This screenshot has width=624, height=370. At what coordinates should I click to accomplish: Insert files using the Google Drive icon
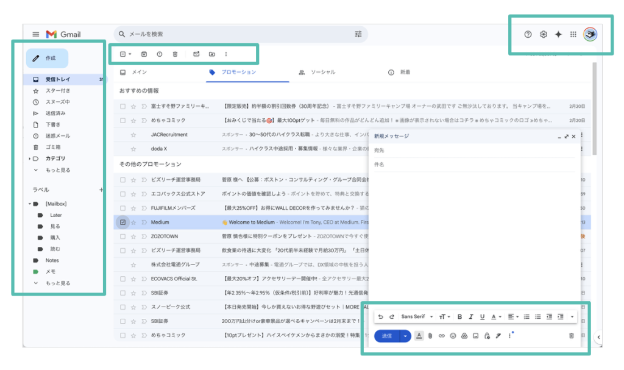(464, 336)
